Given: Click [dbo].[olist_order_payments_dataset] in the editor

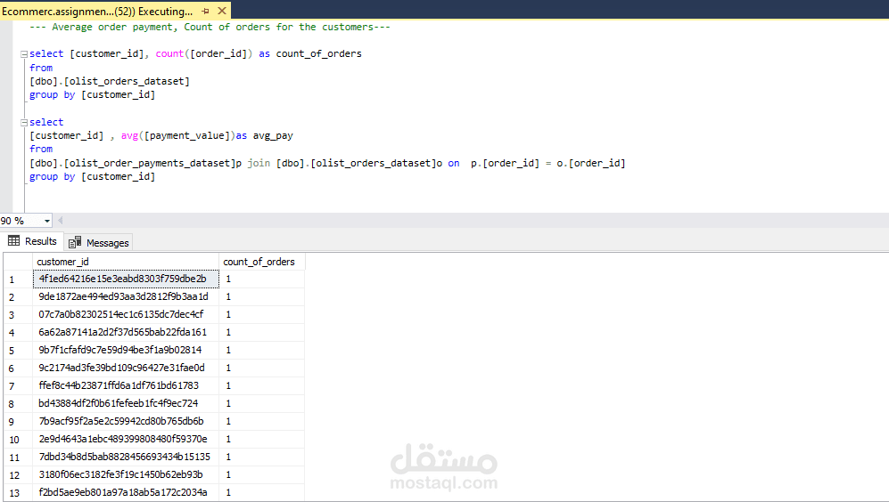Looking at the screenshot, I should pyautogui.click(x=132, y=164).
